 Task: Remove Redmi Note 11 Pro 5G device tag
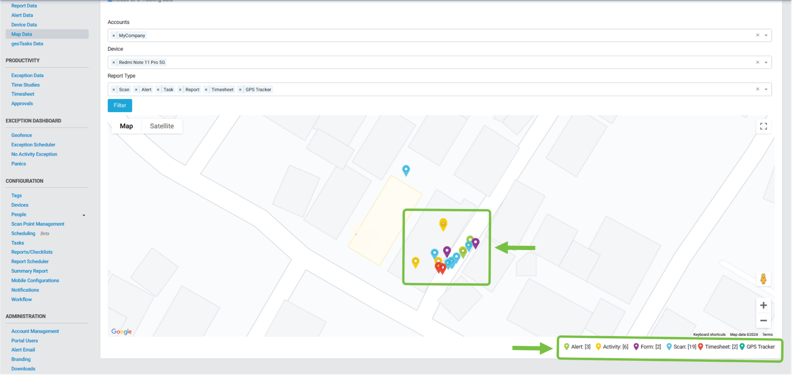pyautogui.click(x=114, y=63)
